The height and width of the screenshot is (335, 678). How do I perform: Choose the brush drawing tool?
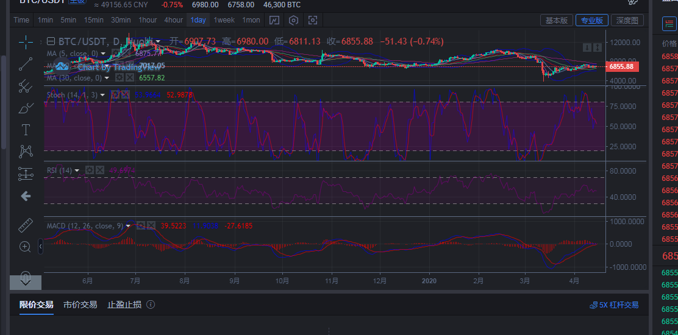point(26,108)
